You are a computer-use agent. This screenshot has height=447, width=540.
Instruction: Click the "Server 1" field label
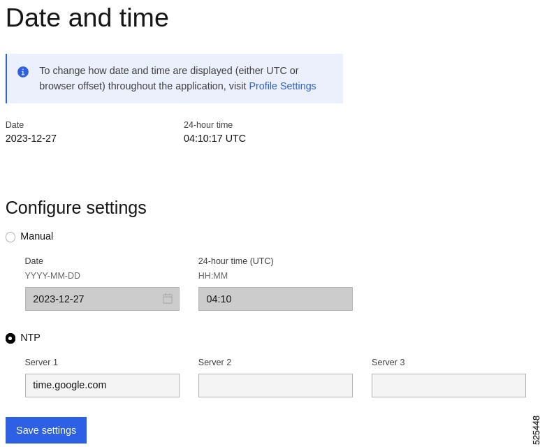41,362
